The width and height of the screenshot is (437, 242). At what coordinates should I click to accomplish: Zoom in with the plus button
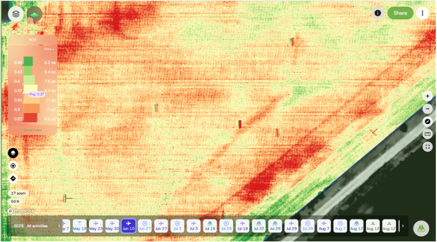click(427, 96)
